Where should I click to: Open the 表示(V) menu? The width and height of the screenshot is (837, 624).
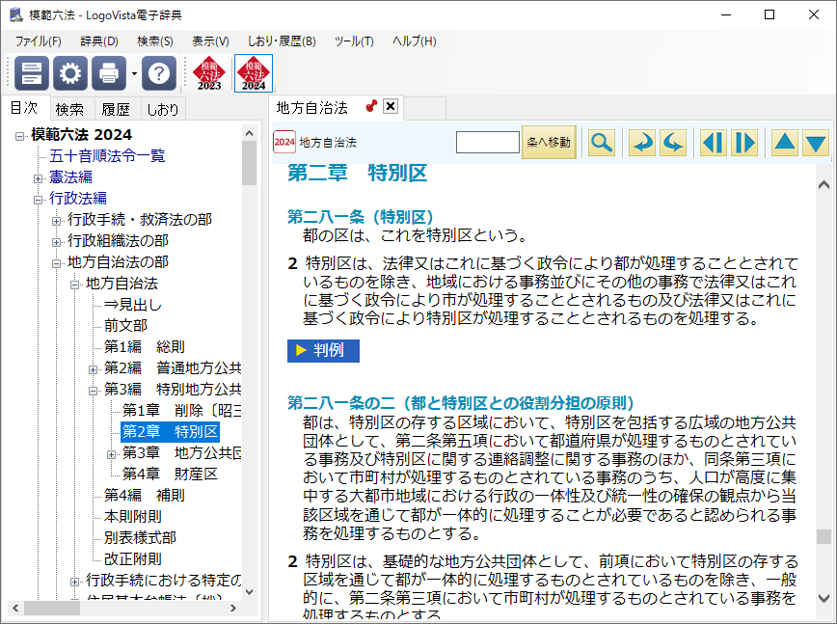tap(210, 41)
